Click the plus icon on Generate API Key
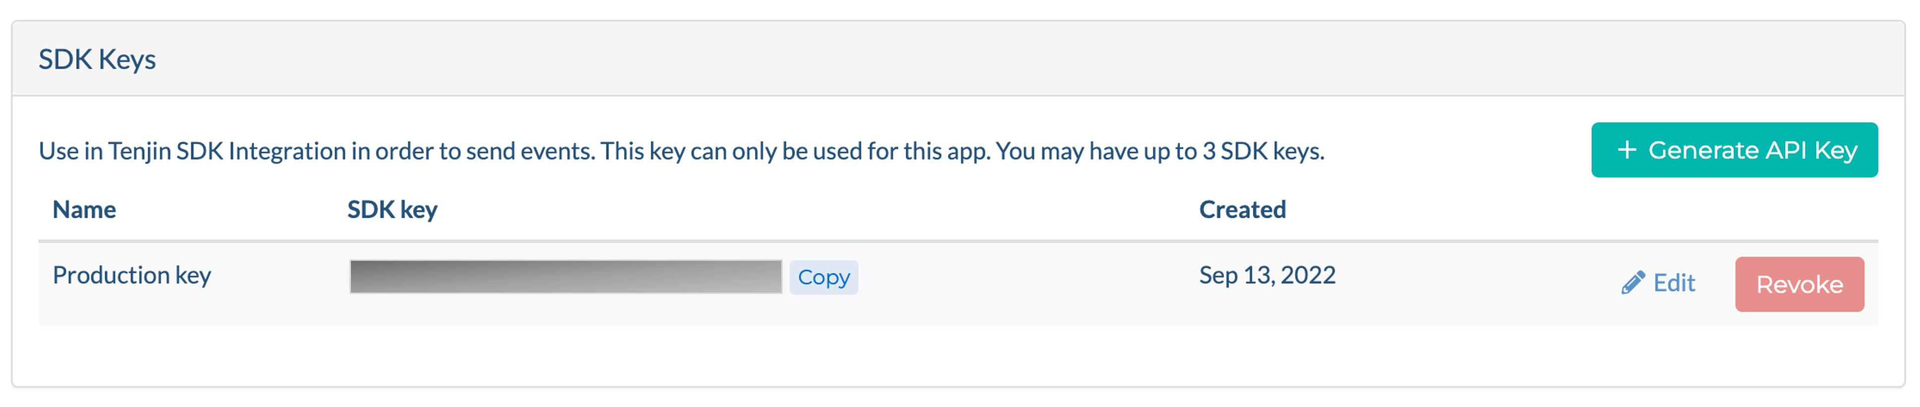 pos(1626,150)
